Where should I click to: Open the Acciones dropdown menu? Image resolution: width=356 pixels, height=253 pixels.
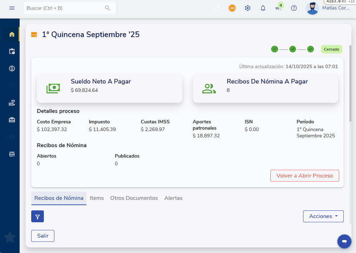click(x=323, y=216)
